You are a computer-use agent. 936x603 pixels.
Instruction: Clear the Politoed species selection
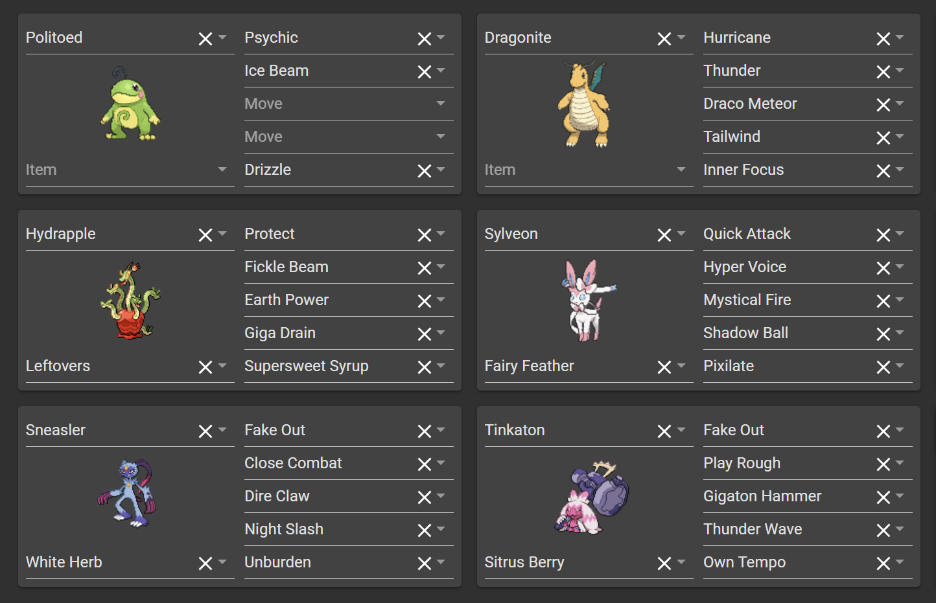coord(205,39)
